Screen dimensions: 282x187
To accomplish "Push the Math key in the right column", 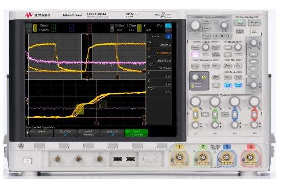I will [253, 69].
